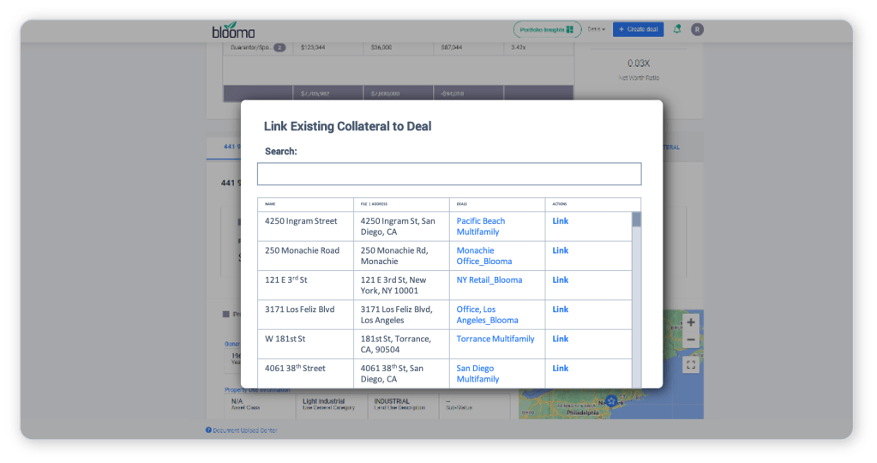The height and width of the screenshot is (463, 877).
Task: Select the 4061 38th Street name cell
Action: pyautogui.click(x=305, y=374)
